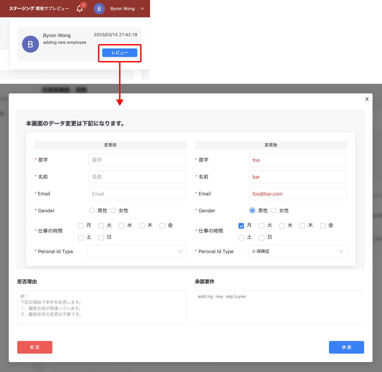Check the 土 checkbox in 変更前 column
Viewport: 382px width, 372px height.
tap(81, 238)
